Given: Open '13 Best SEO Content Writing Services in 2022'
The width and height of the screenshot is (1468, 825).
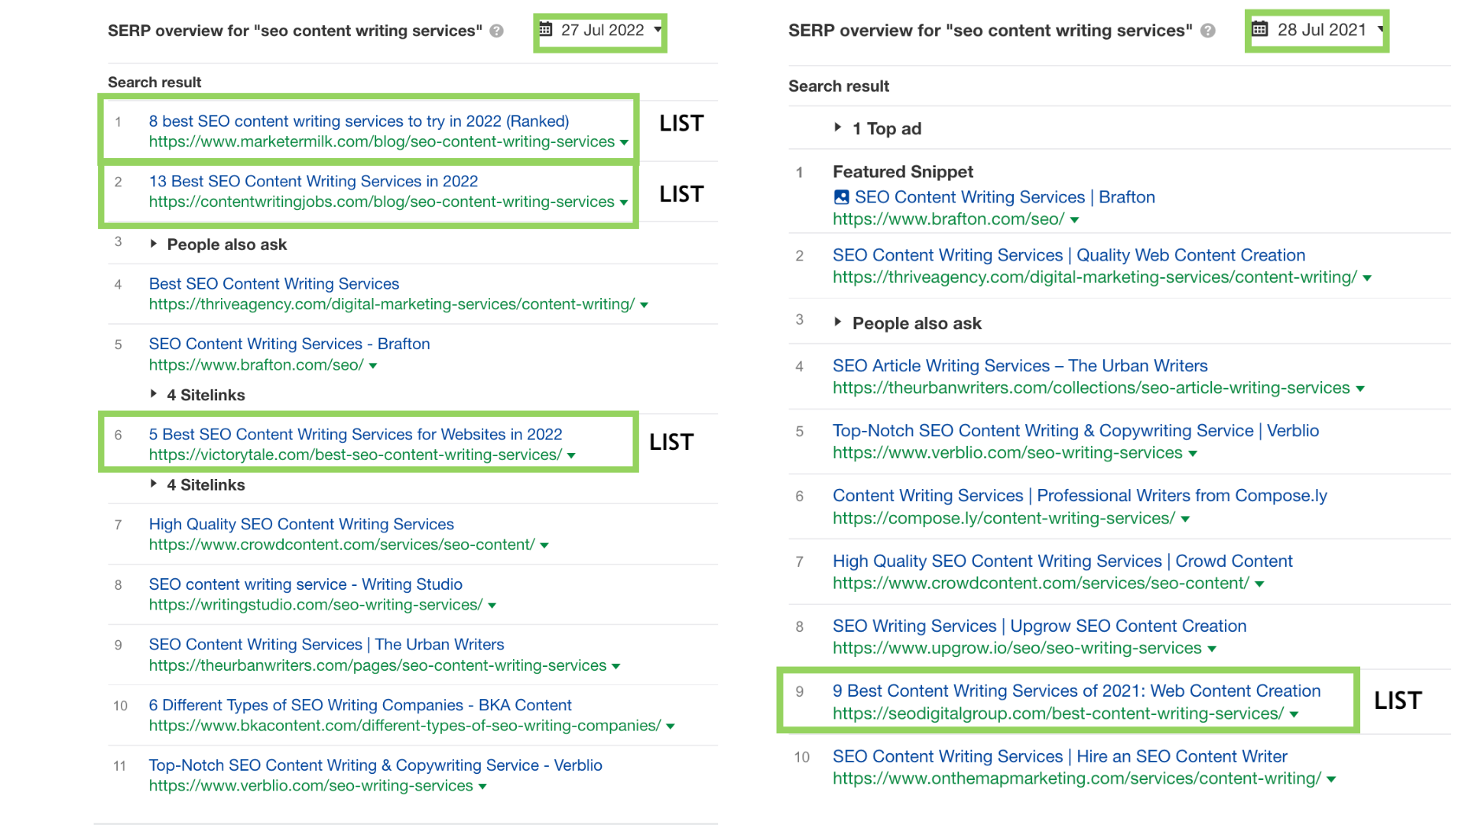Looking at the screenshot, I should point(313,181).
